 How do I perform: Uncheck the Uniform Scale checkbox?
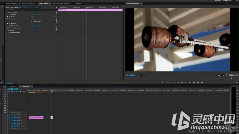pos(32,21)
